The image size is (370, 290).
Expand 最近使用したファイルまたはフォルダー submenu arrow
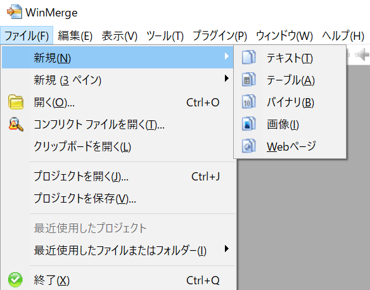pos(227,248)
